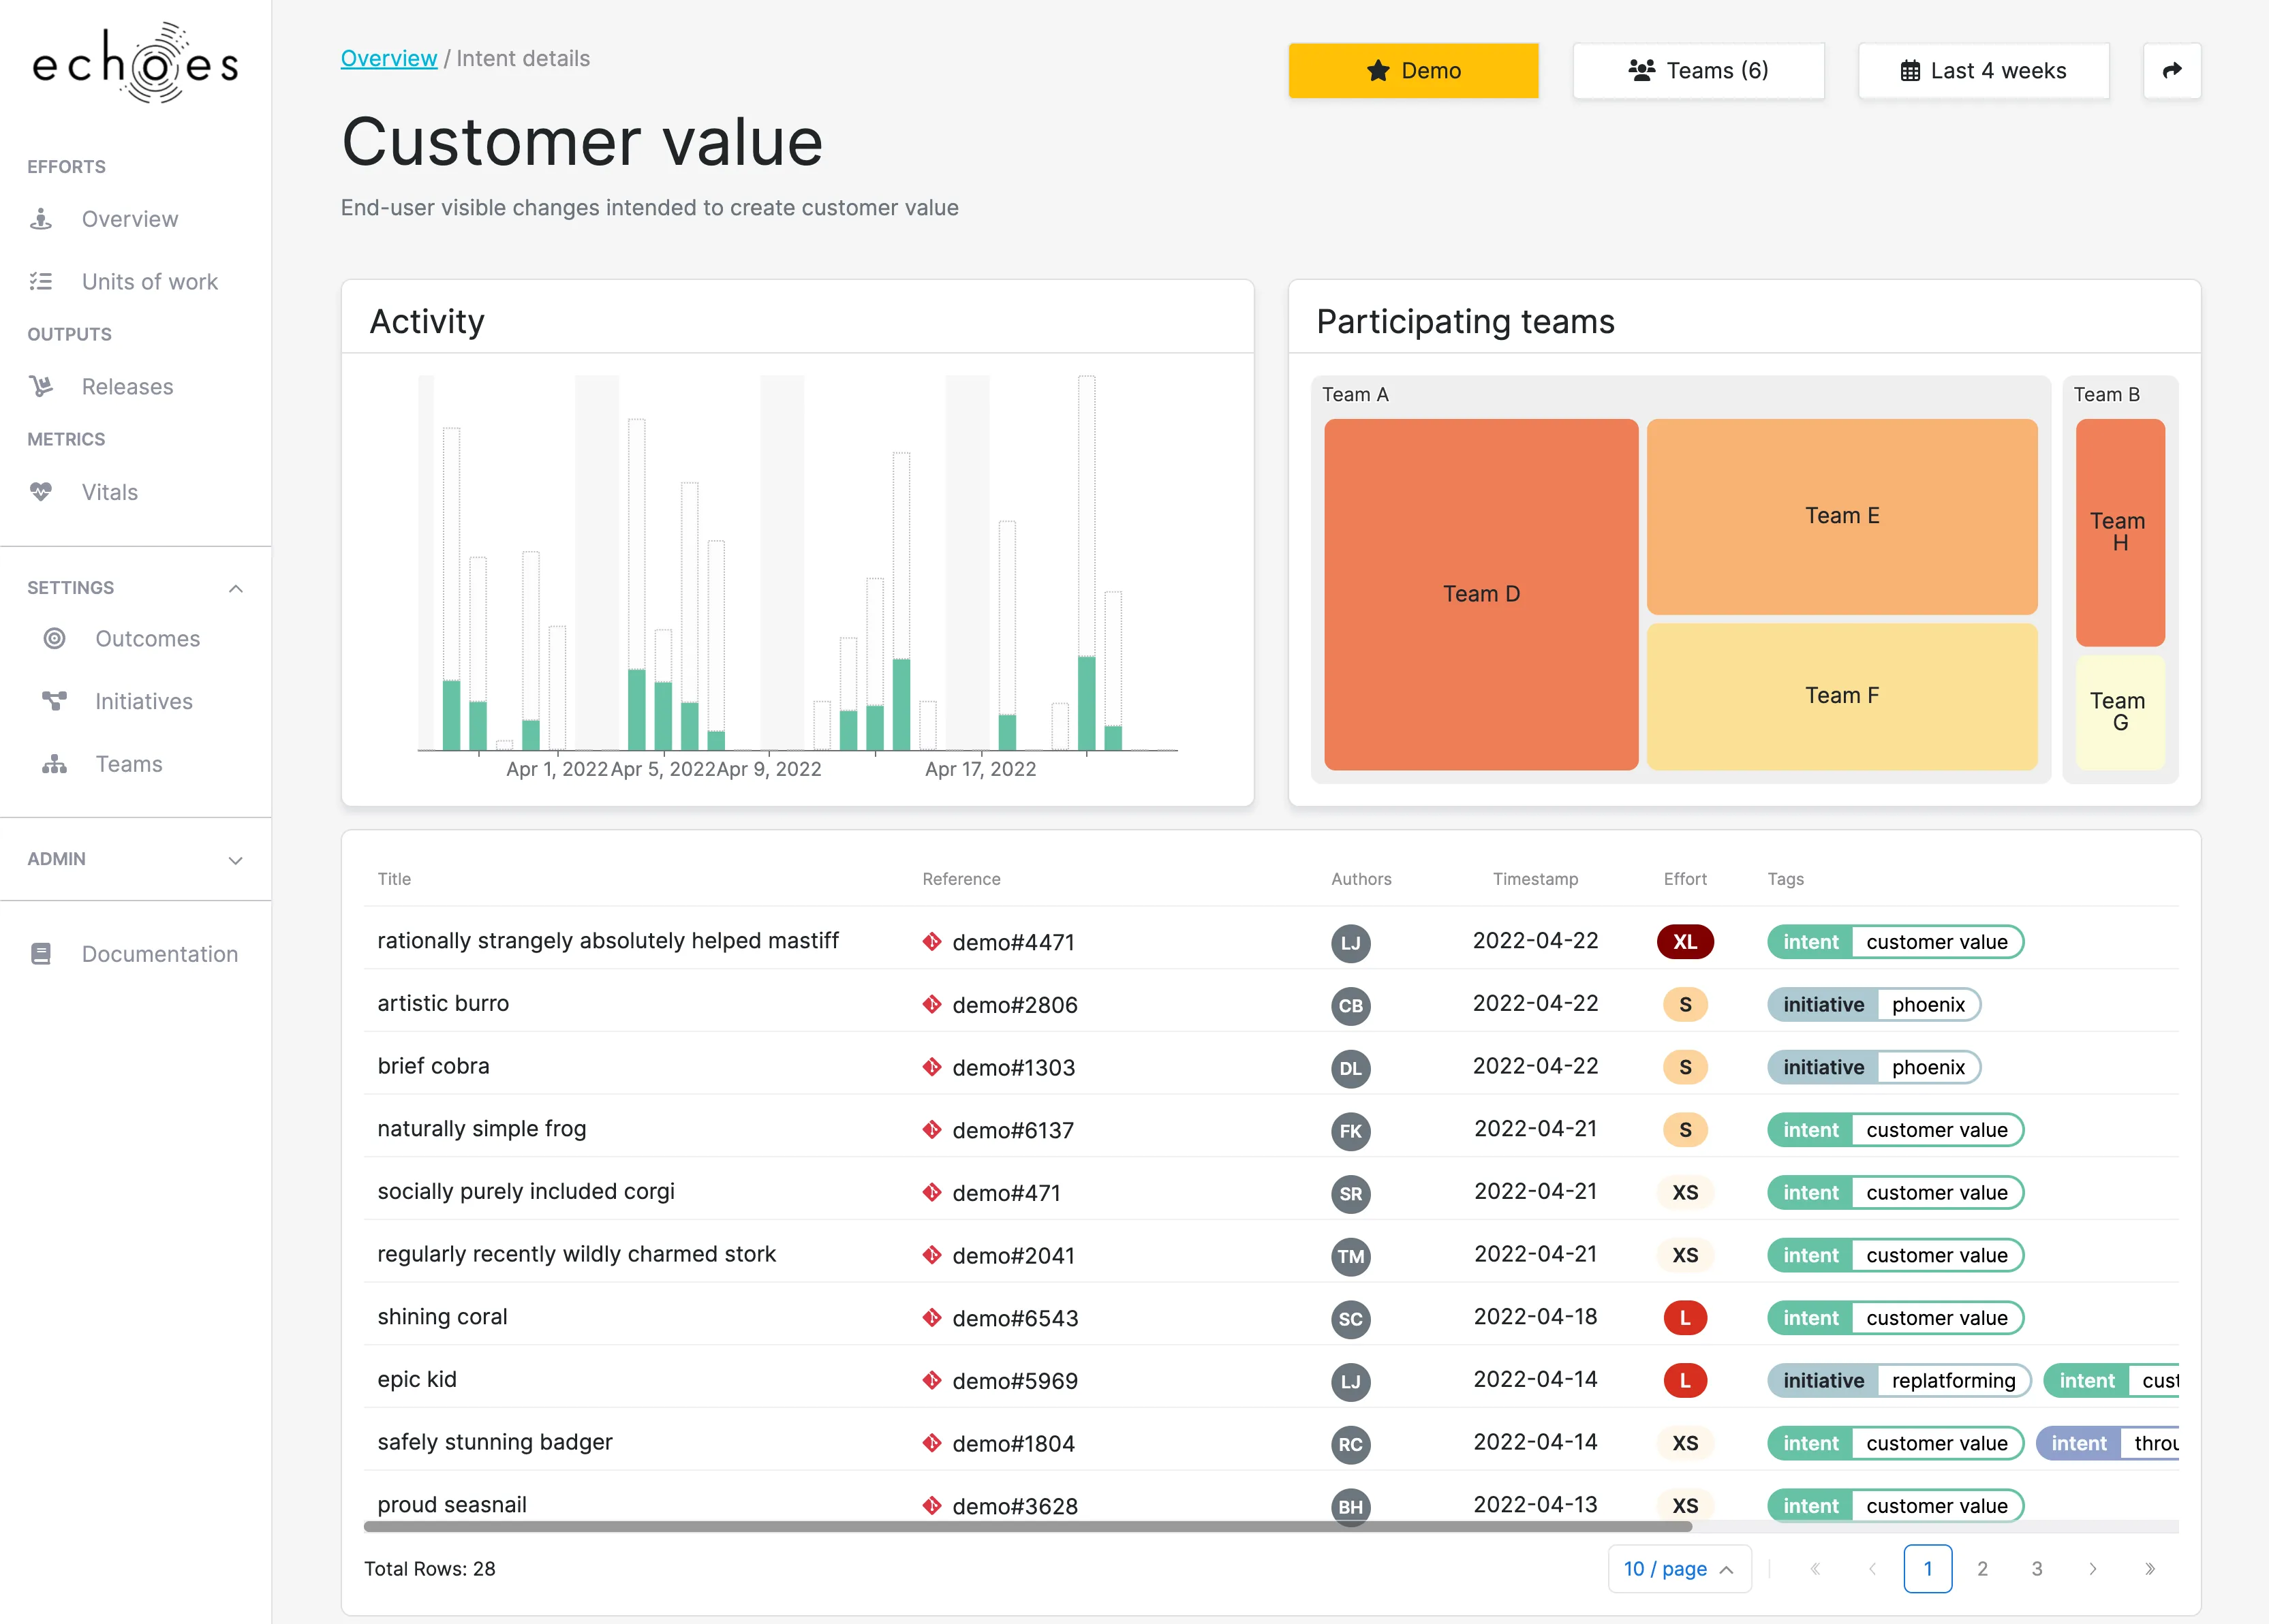Viewport: 2269px width, 1624px height.
Task: Click the Outcomes target icon
Action: click(55, 638)
